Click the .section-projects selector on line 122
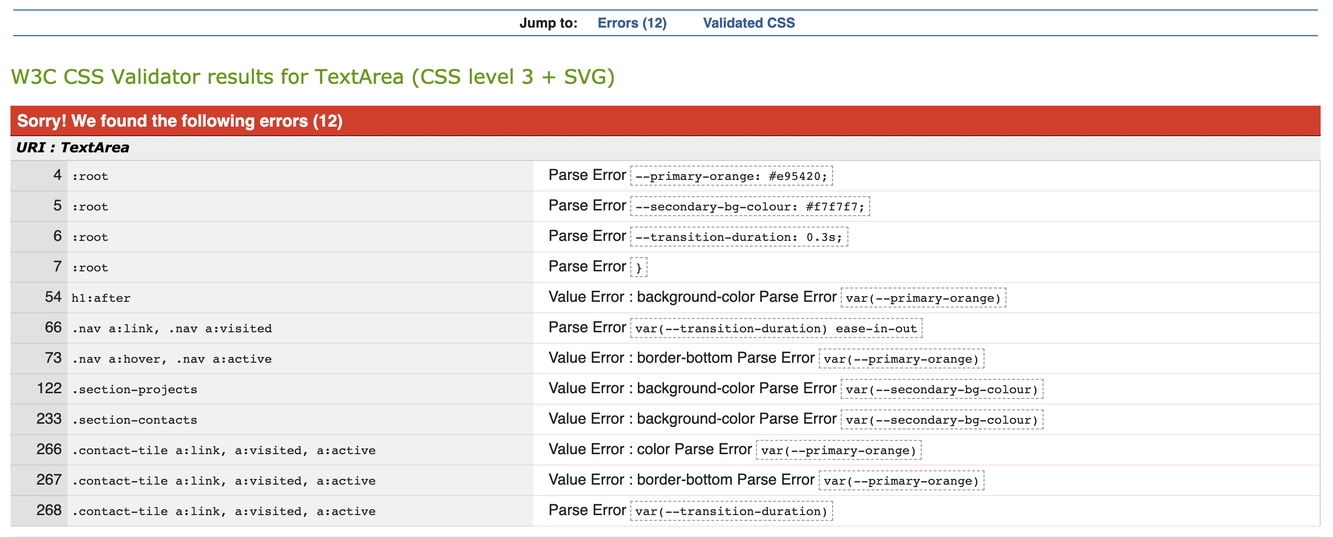The width and height of the screenshot is (1333, 537). [135, 388]
